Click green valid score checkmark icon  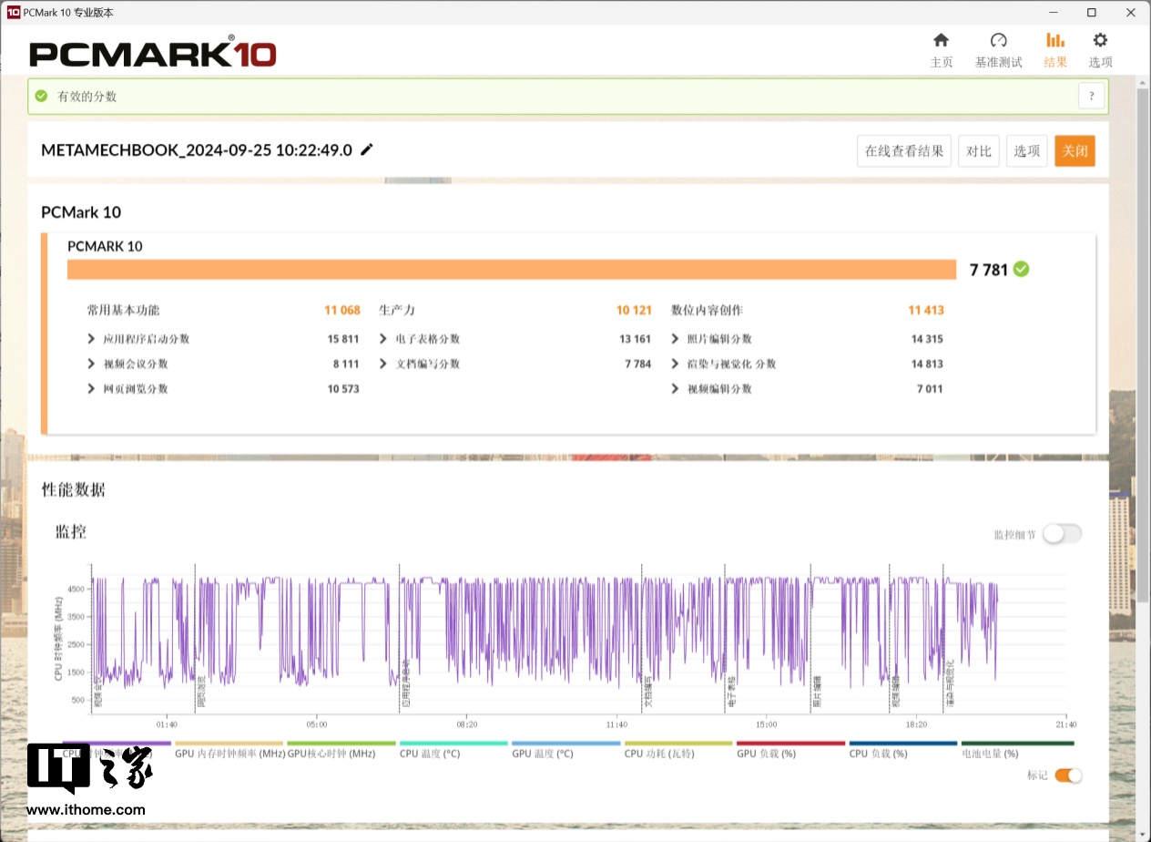tap(41, 97)
